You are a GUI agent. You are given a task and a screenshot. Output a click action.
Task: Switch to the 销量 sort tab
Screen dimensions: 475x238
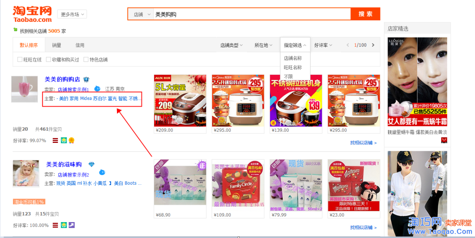(57, 45)
